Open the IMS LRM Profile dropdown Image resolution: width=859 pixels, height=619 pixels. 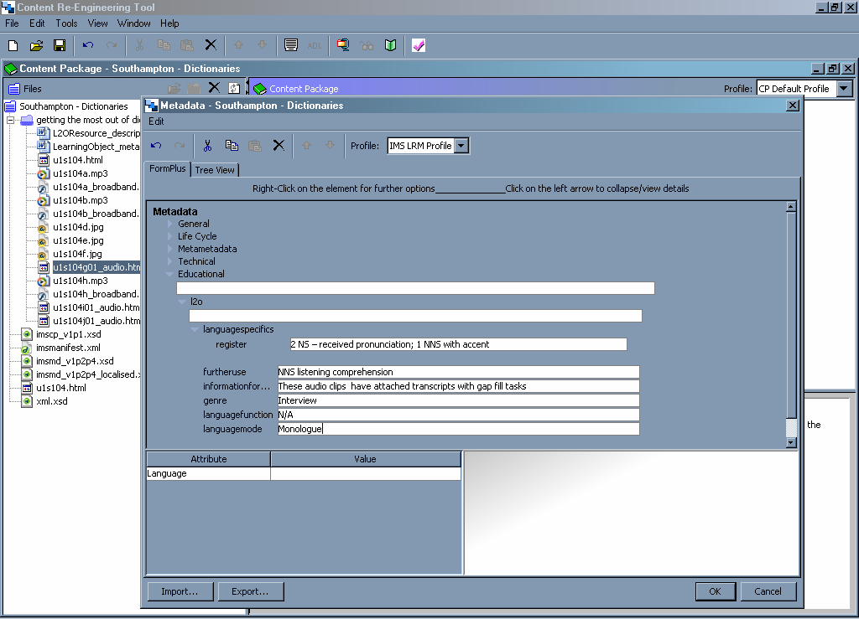(461, 146)
